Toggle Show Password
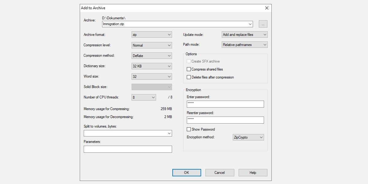The image size is (368, 184). 189,129
